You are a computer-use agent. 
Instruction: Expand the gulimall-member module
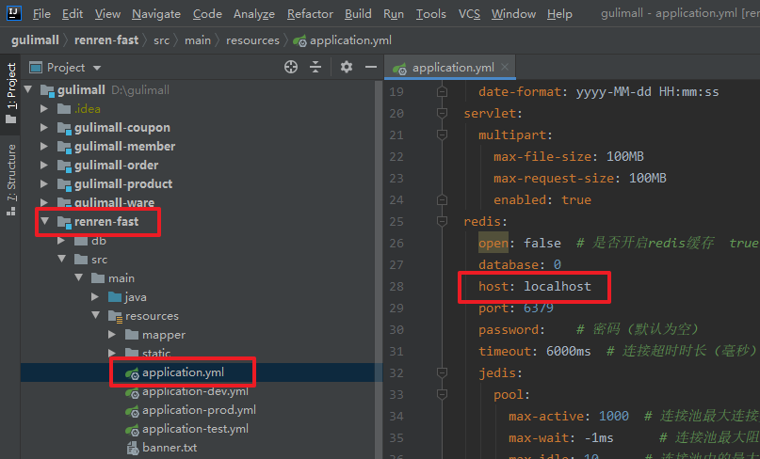[x=44, y=147]
